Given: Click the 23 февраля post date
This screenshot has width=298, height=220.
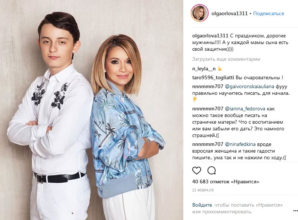Looking at the screenshot, I should pos(203,190).
